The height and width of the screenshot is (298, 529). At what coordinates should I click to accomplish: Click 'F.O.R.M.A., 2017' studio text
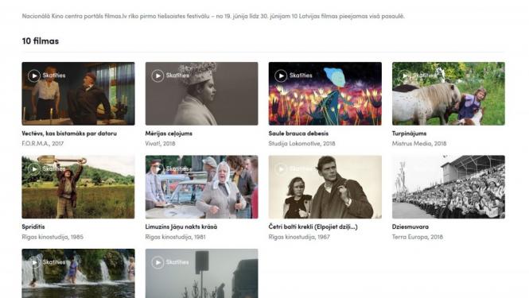coord(42,144)
